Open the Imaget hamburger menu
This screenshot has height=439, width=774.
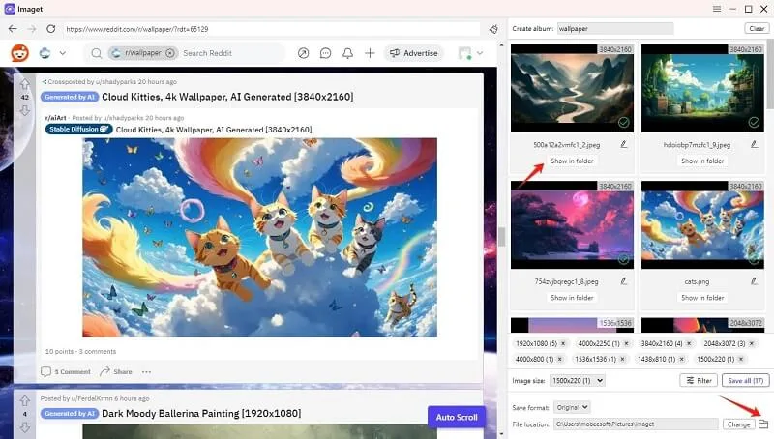click(716, 8)
